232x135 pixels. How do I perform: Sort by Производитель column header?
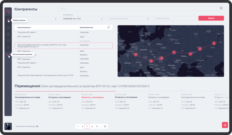tap(86, 27)
